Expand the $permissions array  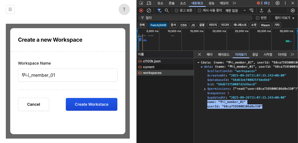[205, 89]
